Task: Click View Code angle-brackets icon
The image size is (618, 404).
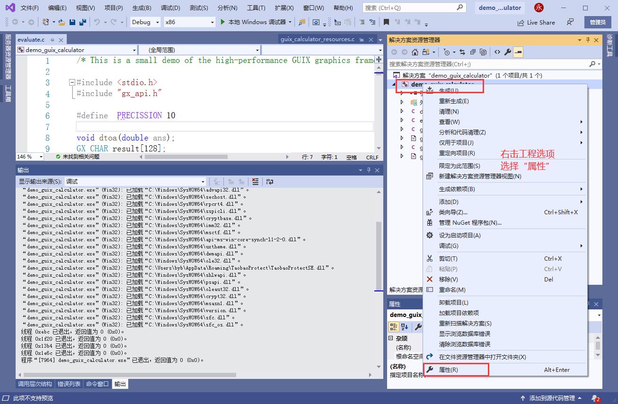Action: point(497,52)
